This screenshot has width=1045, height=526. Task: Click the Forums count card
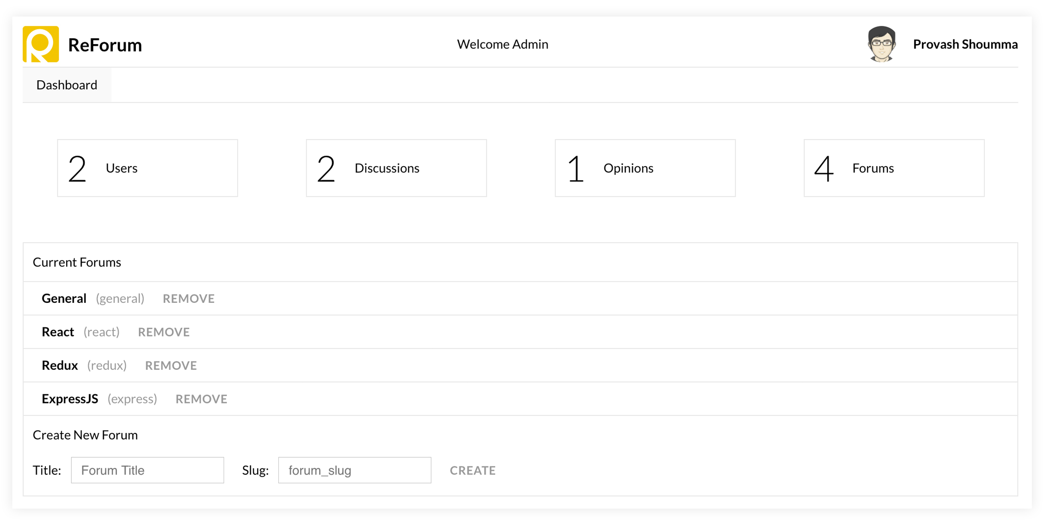(x=893, y=168)
